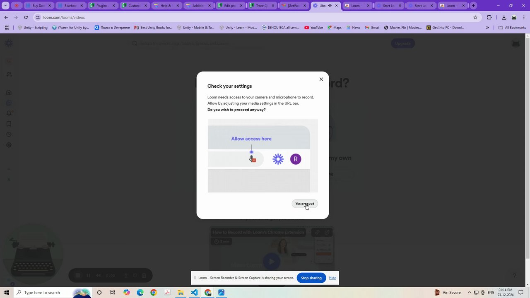
Task: Click the Loom logo in sidebar
Action: click(x=9, y=43)
